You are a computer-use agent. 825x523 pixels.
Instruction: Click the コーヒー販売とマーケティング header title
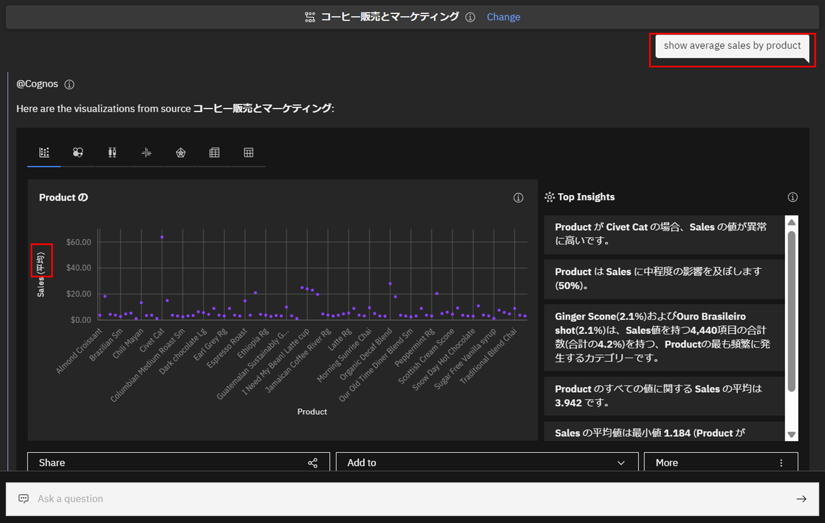390,17
